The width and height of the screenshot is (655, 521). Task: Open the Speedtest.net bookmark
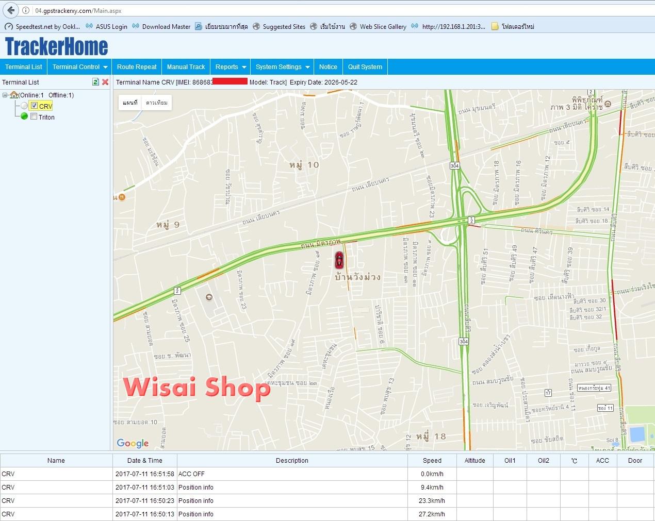tap(42, 27)
